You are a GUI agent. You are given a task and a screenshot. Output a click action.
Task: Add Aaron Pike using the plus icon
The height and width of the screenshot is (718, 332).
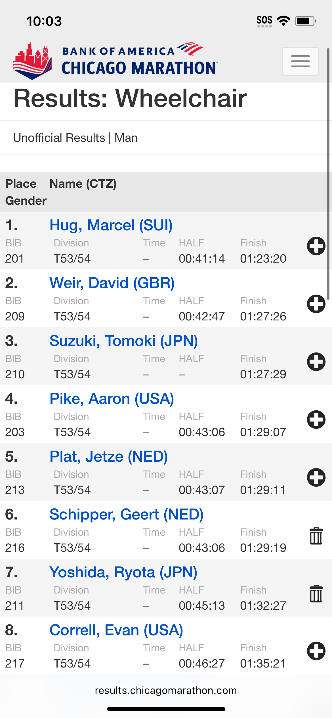click(x=316, y=419)
